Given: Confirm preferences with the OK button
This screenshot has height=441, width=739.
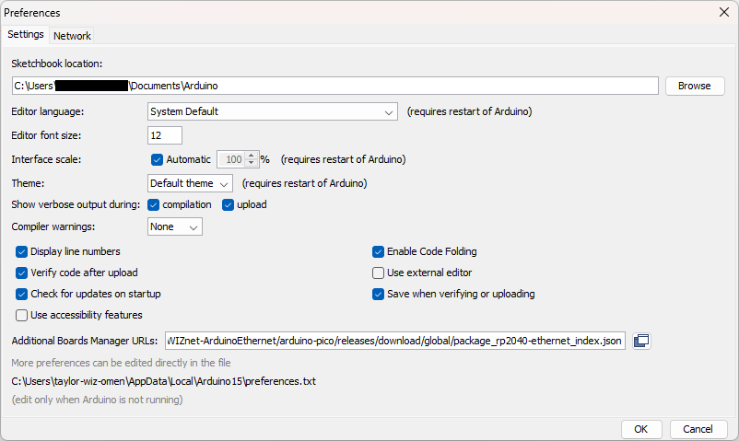Looking at the screenshot, I should click(x=640, y=429).
